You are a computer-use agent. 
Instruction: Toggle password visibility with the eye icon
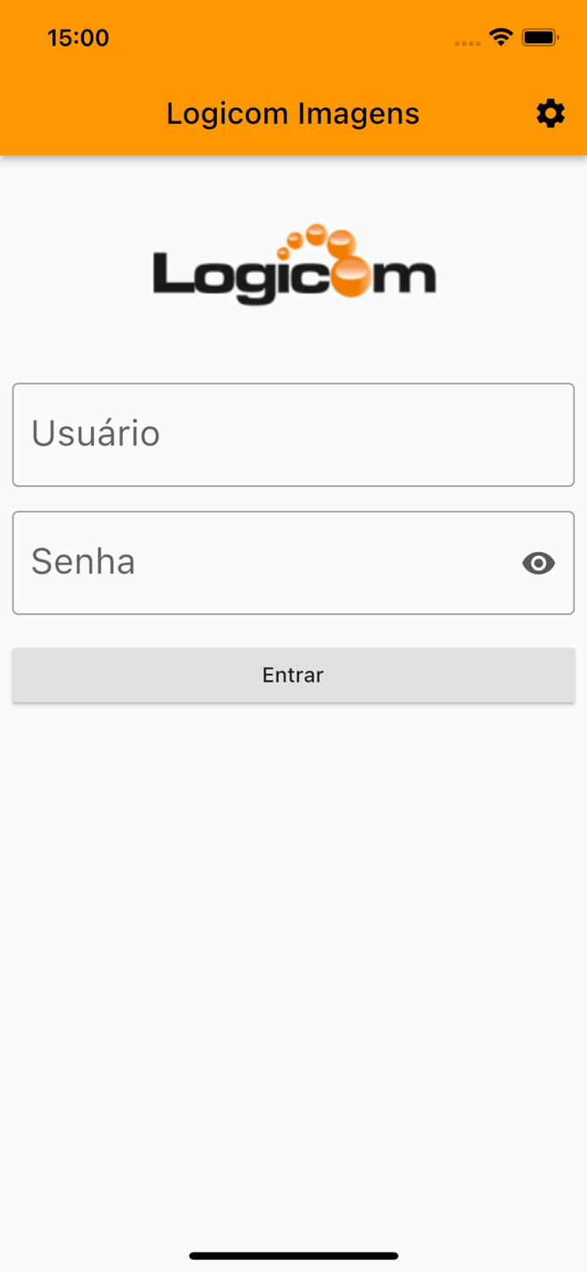(539, 563)
